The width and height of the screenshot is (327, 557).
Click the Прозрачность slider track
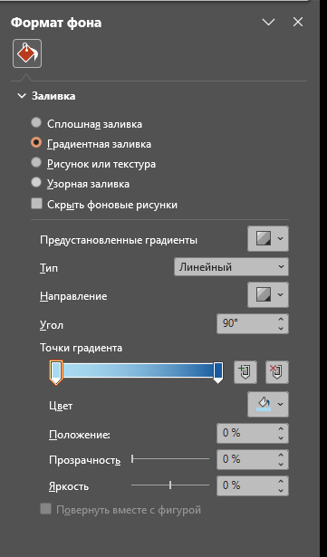(x=170, y=459)
